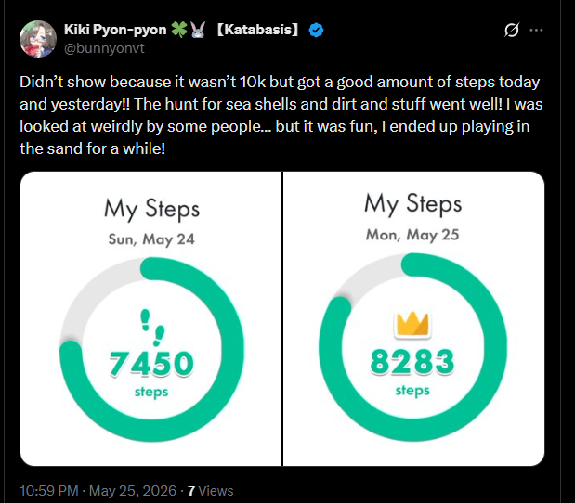Click the Grok slashed-circle icon

pos(511,30)
